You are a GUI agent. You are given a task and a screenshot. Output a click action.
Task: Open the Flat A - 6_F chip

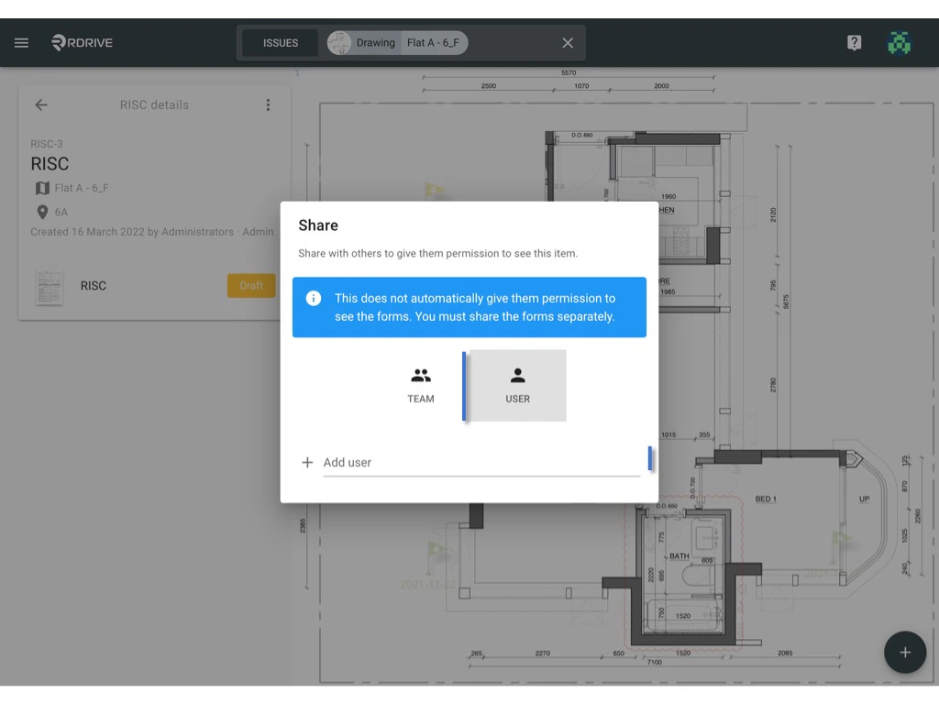(435, 42)
